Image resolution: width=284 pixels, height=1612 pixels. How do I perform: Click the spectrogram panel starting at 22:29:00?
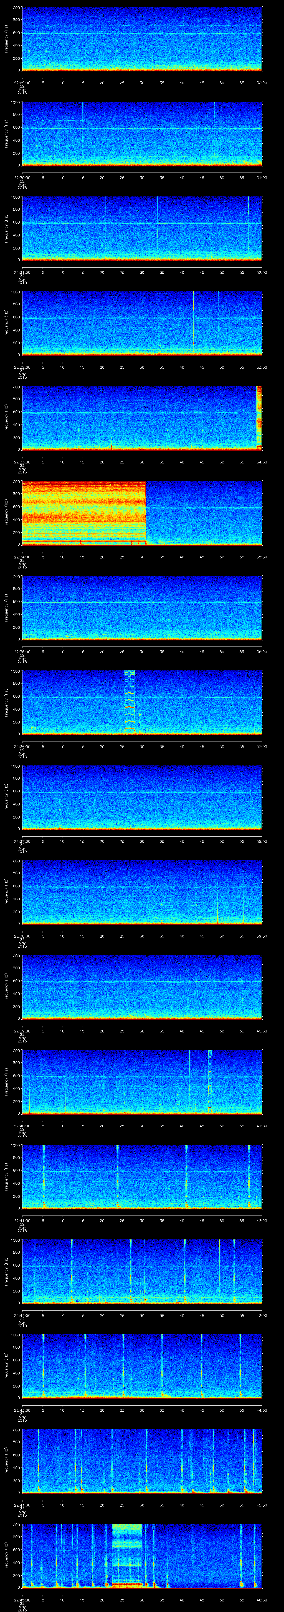click(142, 39)
